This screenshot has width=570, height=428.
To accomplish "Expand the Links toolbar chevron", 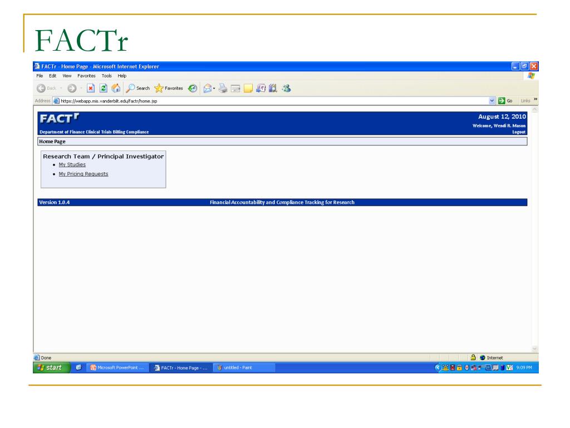I will 535,99.
